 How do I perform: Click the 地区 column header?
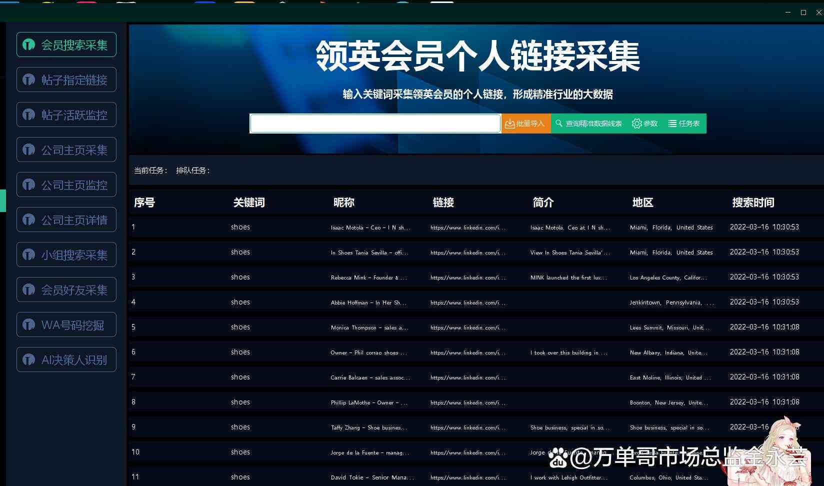coord(643,202)
